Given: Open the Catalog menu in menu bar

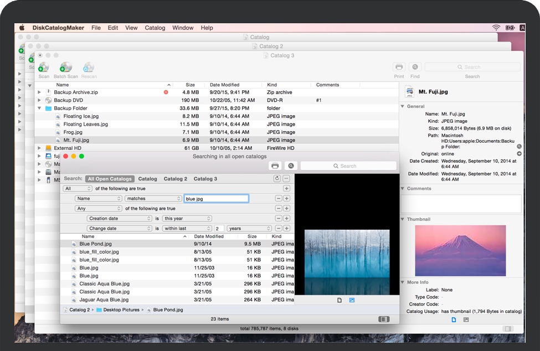Looking at the screenshot, I should (x=155, y=28).
